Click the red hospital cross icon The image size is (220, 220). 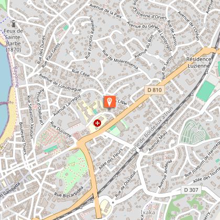pyautogui.click(x=97, y=123)
